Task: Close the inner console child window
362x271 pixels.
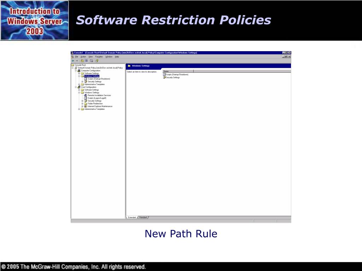Action: tap(289, 56)
